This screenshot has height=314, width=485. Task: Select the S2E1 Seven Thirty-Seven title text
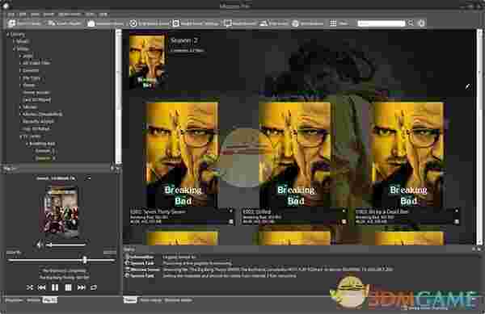point(158,211)
